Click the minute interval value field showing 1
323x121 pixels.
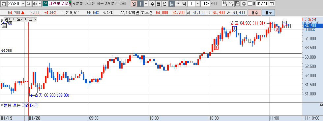(191, 4)
